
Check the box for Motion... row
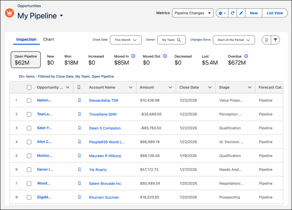pos(29,156)
